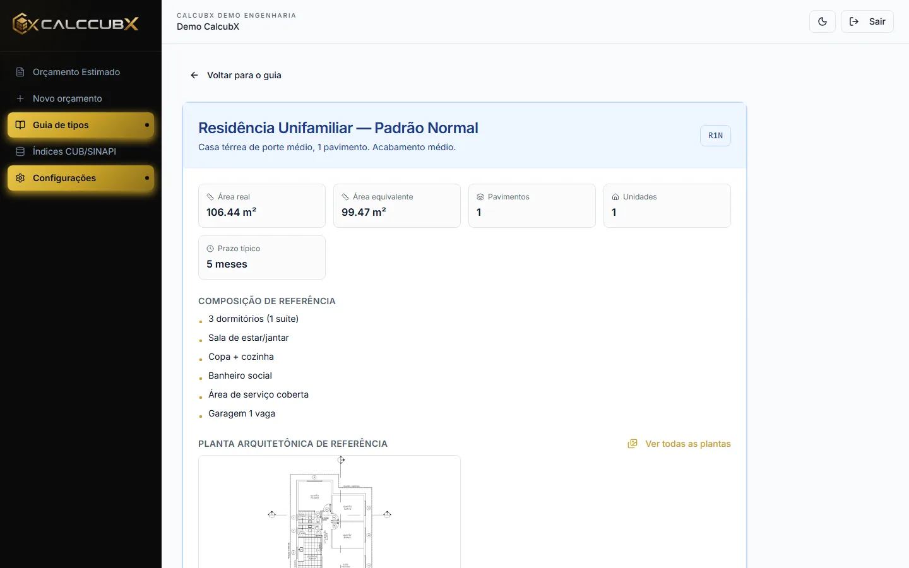Viewport: 909px width, 568px height.
Task: Click the ruler icon beside Área equivalente
Action: (x=345, y=197)
